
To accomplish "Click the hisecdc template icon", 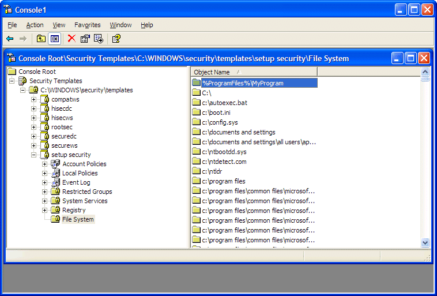I will coord(44,108).
